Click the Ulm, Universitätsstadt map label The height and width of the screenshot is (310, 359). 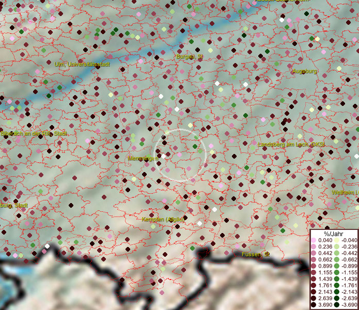pyautogui.click(x=82, y=65)
